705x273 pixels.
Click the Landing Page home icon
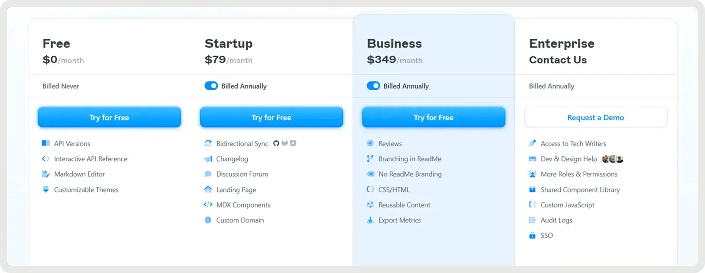(208, 189)
